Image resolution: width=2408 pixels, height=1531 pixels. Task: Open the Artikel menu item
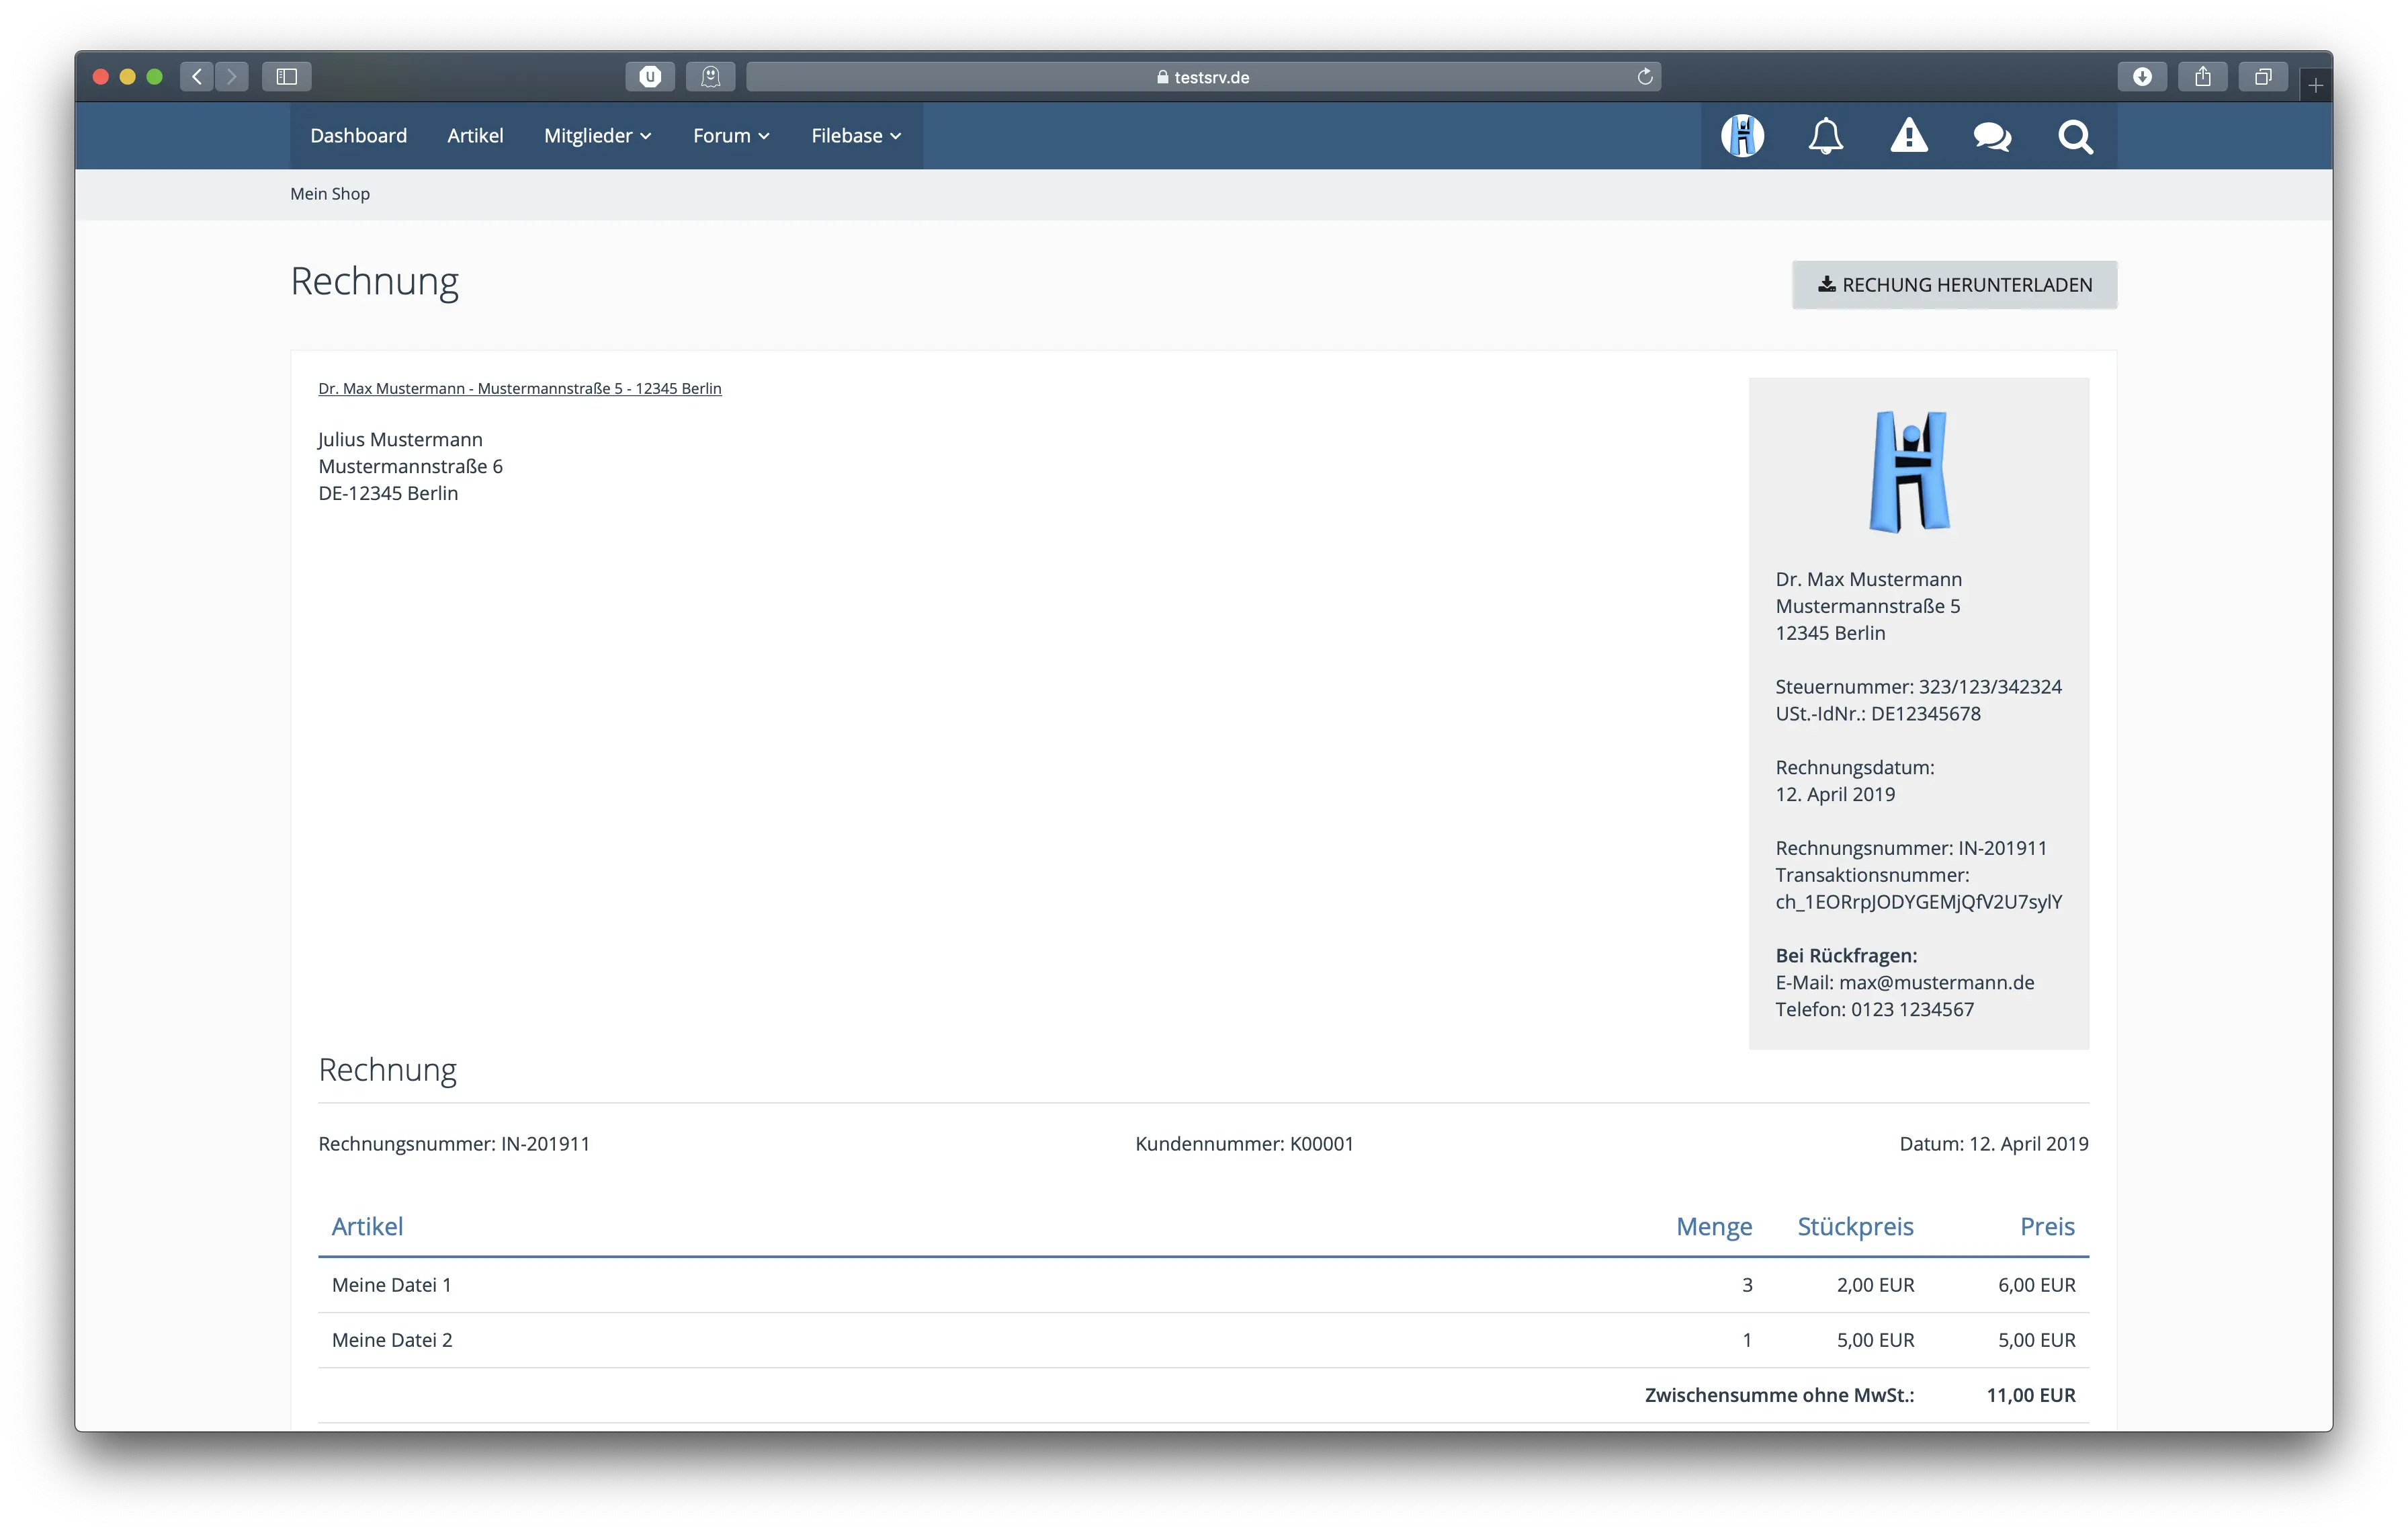pos(475,136)
